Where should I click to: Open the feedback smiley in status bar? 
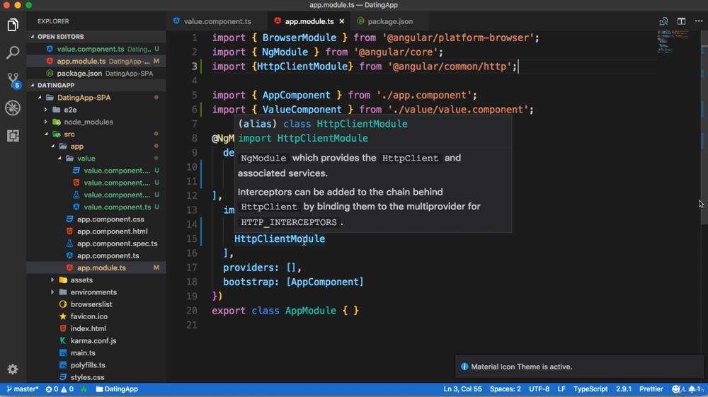point(676,389)
